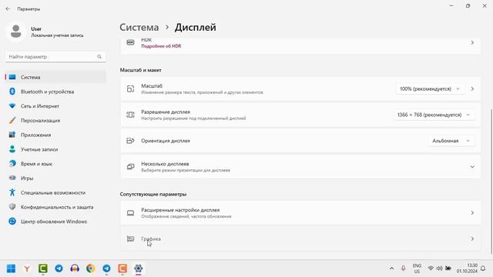Open Конфиденциальность и защита section

click(55, 207)
